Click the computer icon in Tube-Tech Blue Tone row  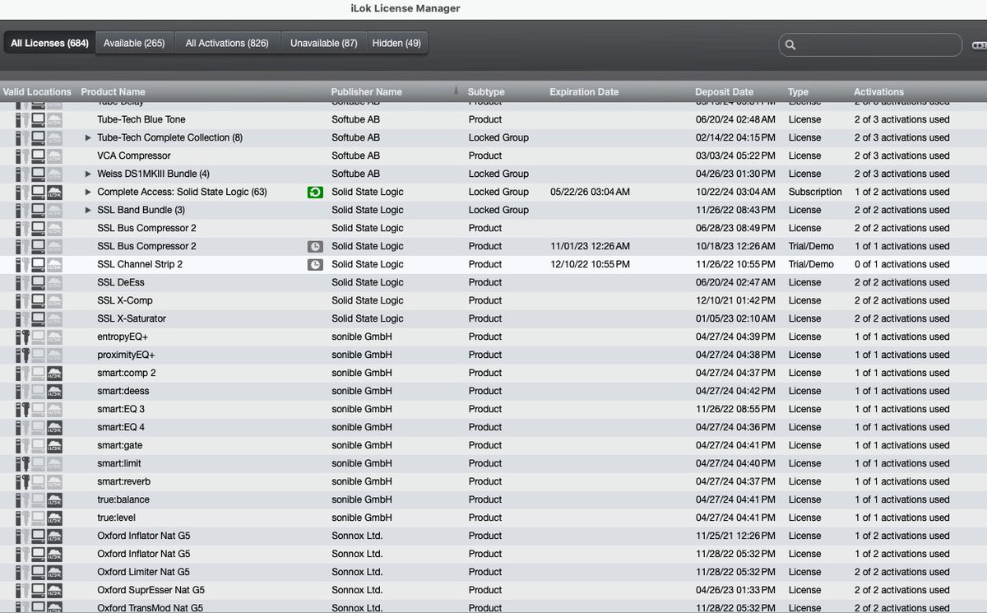[38, 119]
